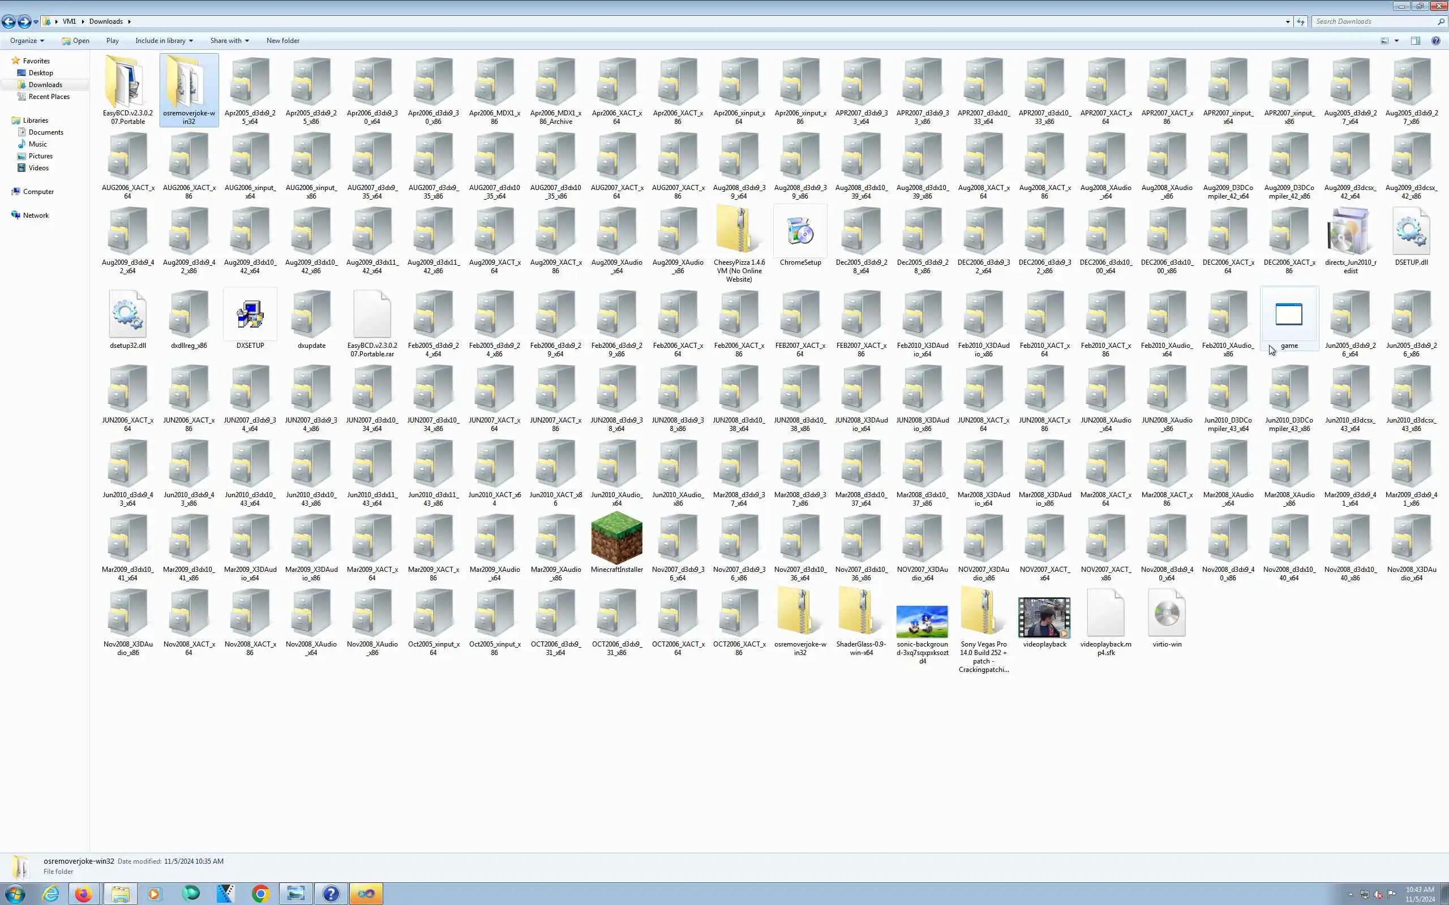Open the Share with menu
1449x905 pixels.
[x=229, y=41]
